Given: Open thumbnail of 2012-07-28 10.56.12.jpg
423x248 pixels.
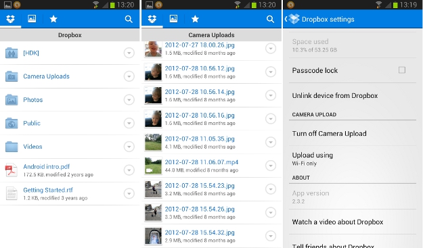Looking at the screenshot, I should [x=153, y=72].
